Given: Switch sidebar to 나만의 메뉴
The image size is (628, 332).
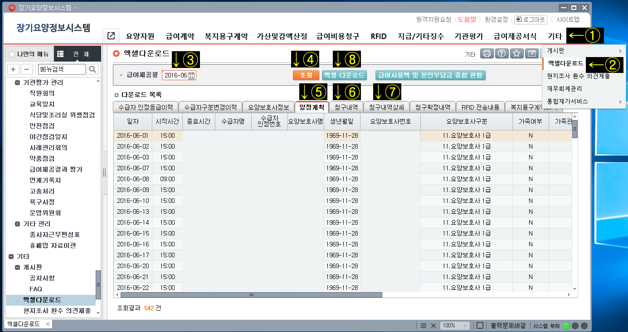Looking at the screenshot, I should coord(28,54).
